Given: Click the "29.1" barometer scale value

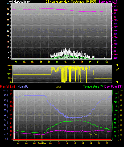Looking at the screenshot, I should coord(115,47).
